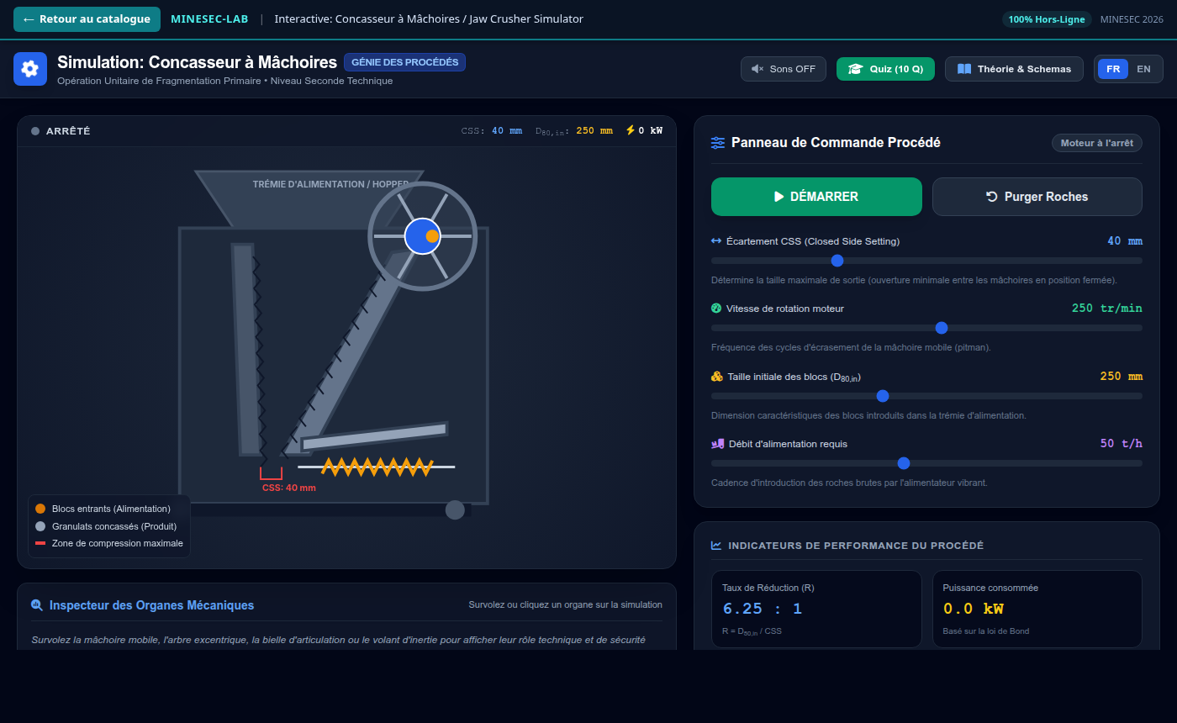This screenshot has height=723, width=1177.
Task: Click the flywheel in the crusher diagram
Action: point(422,236)
